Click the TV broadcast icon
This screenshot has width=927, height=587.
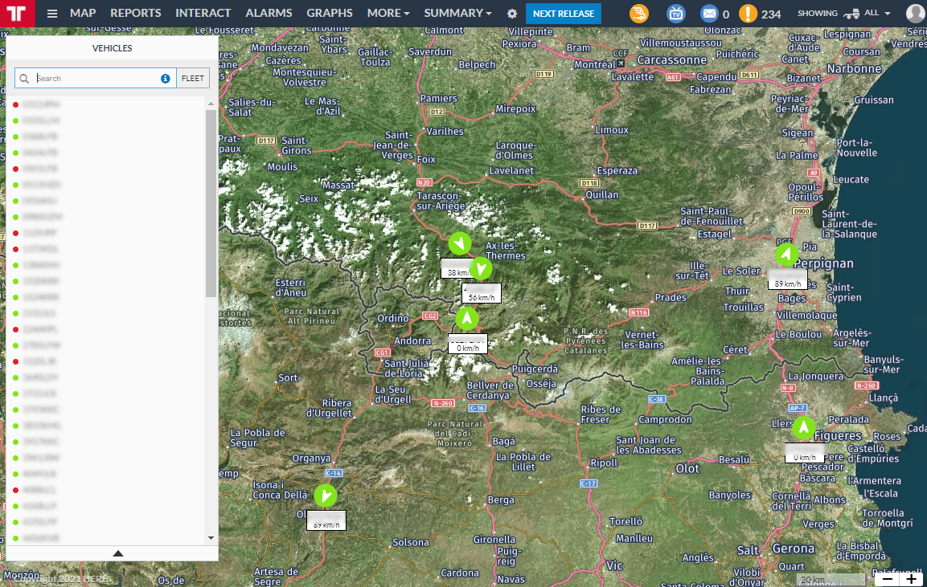coord(676,13)
